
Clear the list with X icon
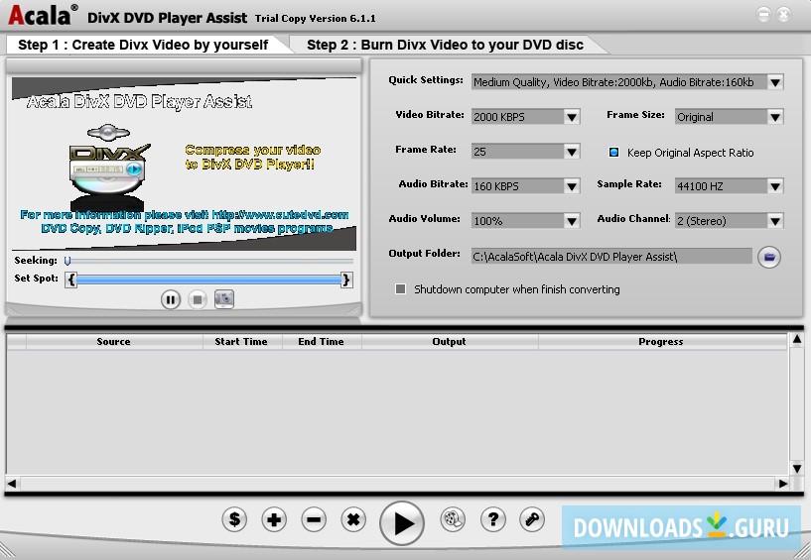(x=353, y=519)
